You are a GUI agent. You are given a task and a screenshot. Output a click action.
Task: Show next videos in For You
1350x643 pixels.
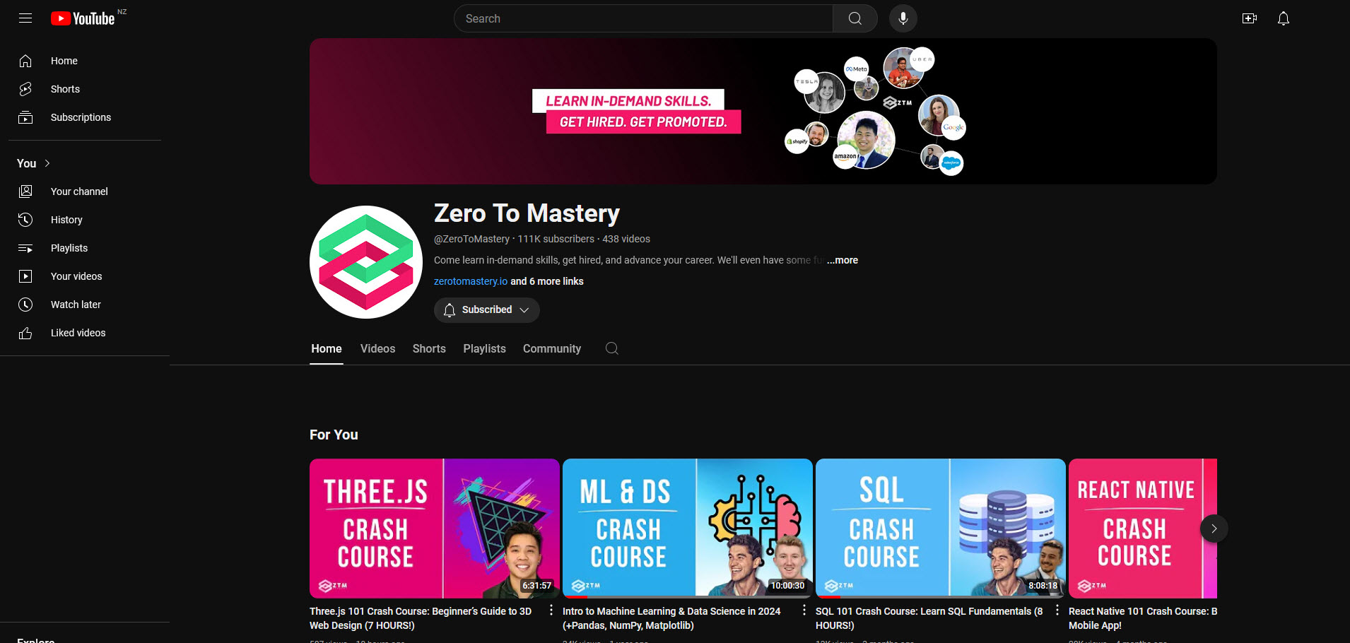(1214, 529)
